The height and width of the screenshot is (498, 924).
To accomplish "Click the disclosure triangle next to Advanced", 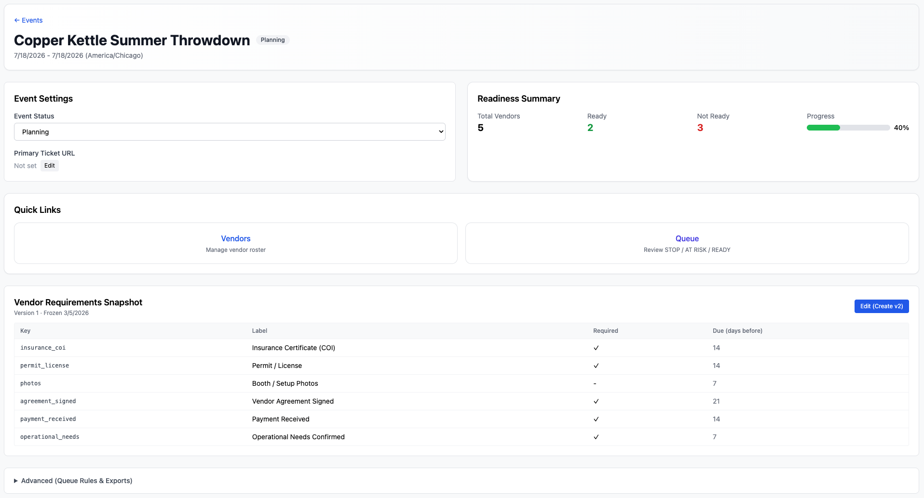I will click(15, 480).
